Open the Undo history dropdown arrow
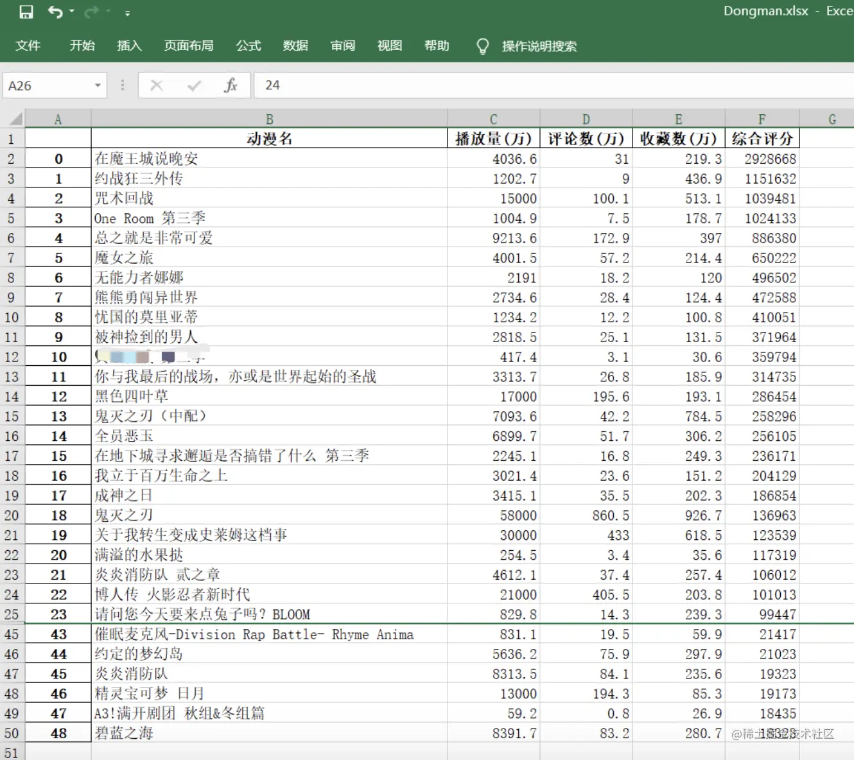The height and width of the screenshot is (760, 854). pyautogui.click(x=72, y=12)
